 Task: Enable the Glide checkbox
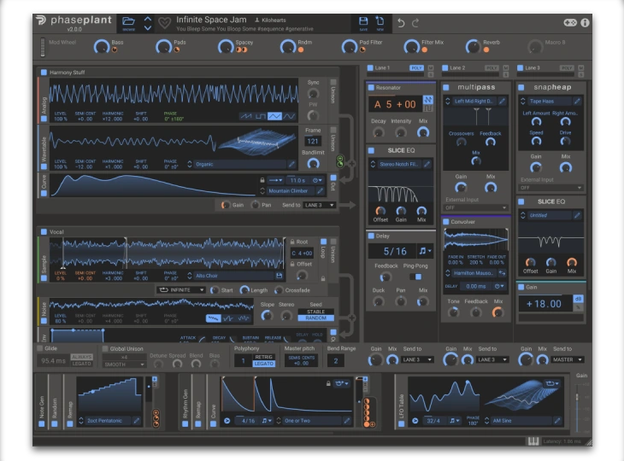point(40,348)
